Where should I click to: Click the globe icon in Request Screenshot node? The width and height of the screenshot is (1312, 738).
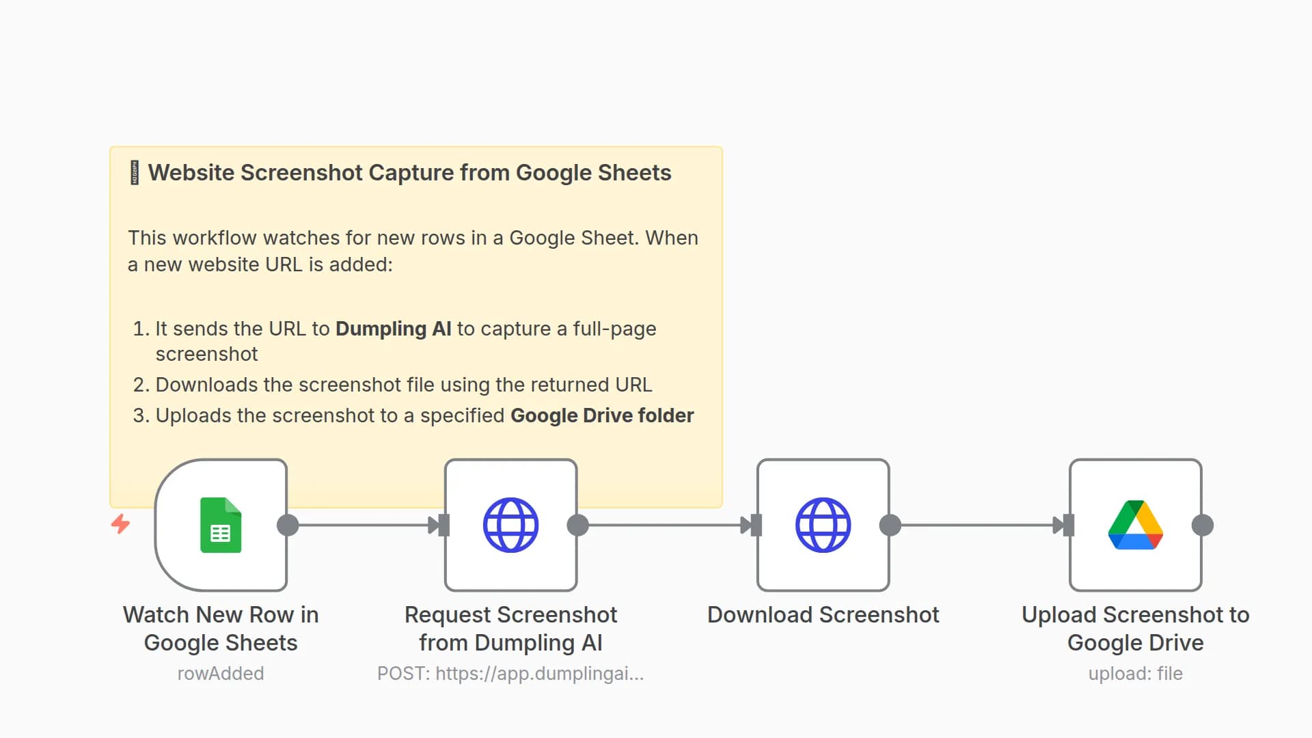[x=510, y=525]
